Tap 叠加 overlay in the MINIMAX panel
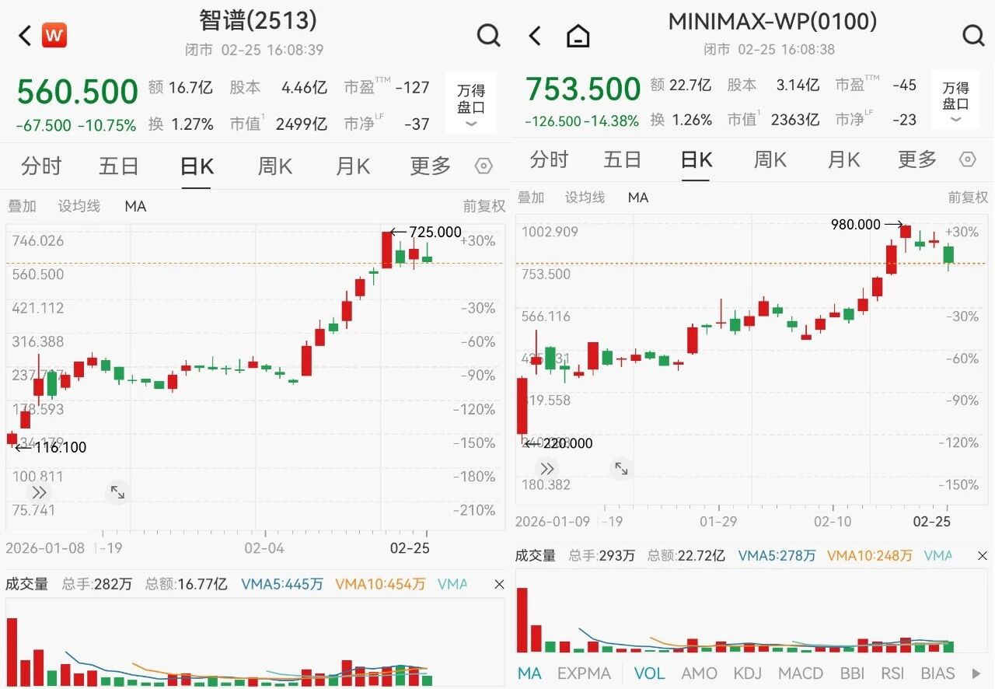995x689 pixels. point(531,198)
